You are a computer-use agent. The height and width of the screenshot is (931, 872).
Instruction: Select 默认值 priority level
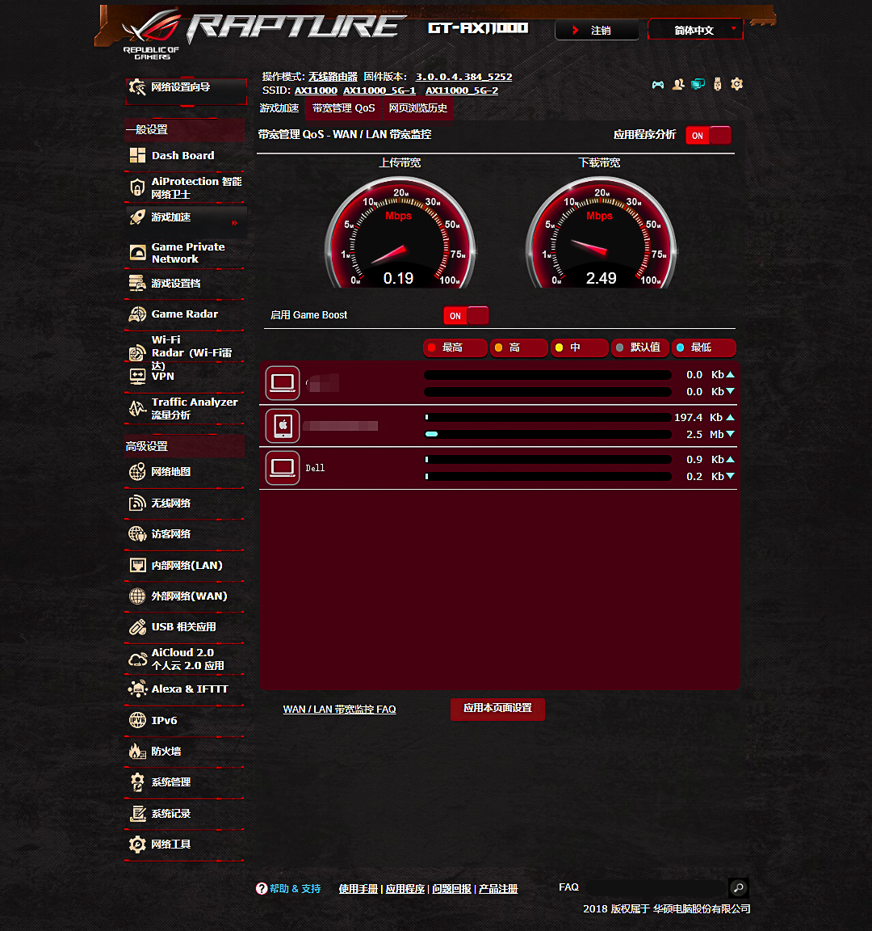(640, 348)
